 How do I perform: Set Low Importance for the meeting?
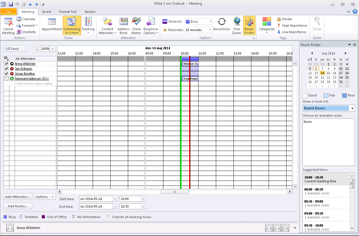tap(292, 32)
